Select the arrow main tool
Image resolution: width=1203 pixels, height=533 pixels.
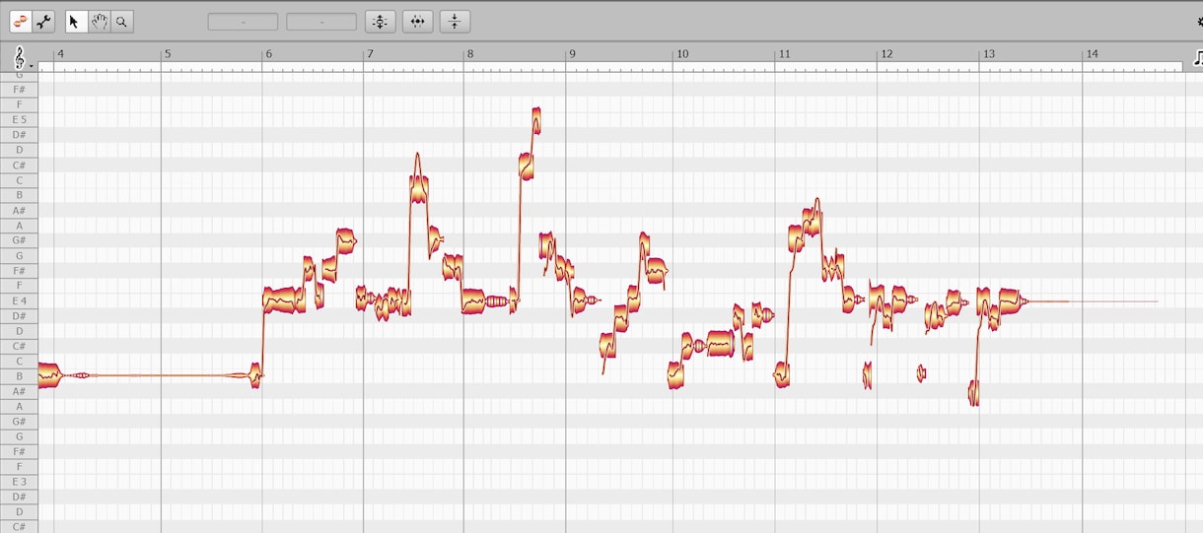coord(76,21)
